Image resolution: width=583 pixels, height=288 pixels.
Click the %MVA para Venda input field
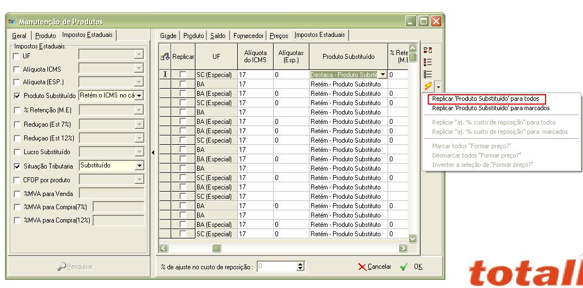click(112, 193)
